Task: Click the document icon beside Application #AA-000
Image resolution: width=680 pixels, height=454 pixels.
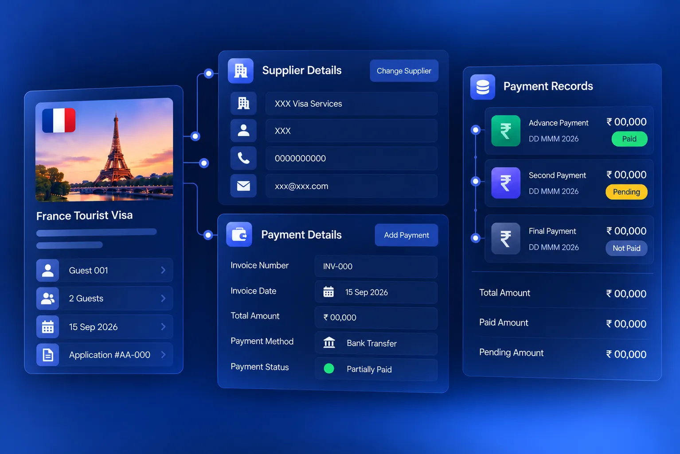Action: coord(48,355)
